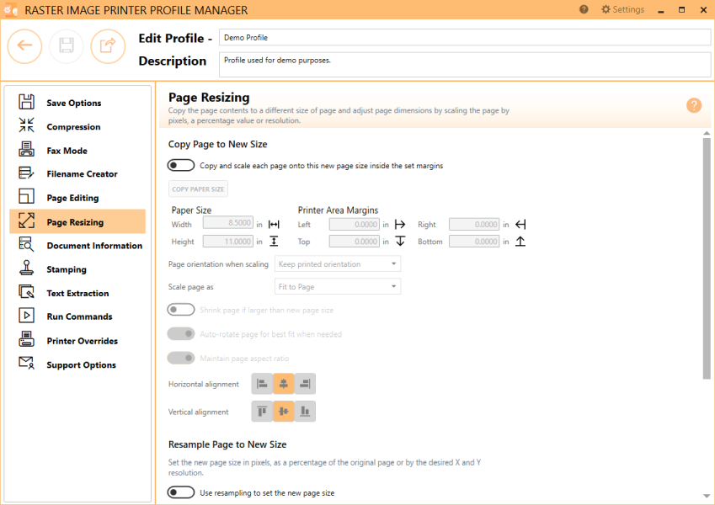Click the Settings label in title bar

click(628, 9)
